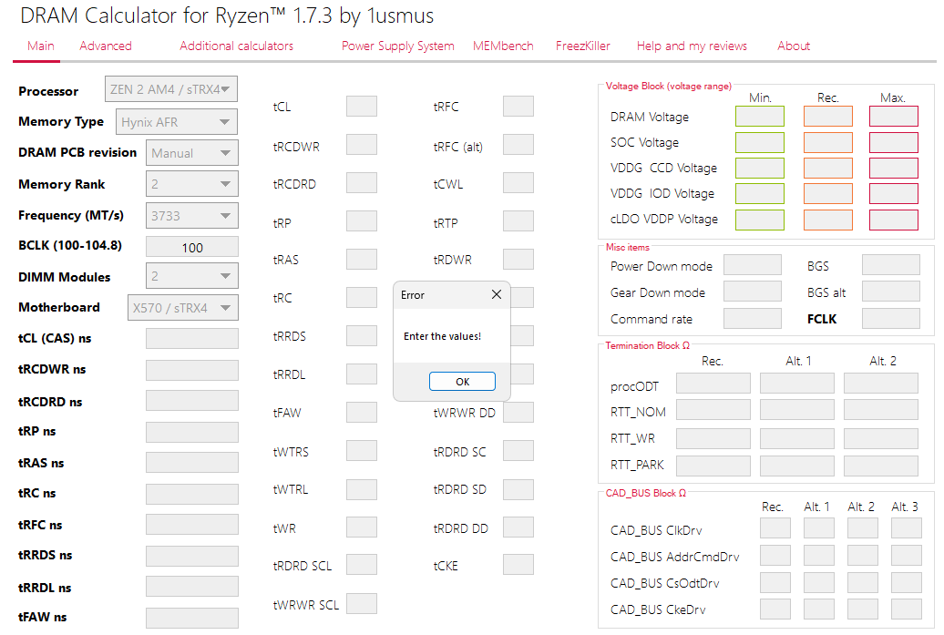Click the BCLK value field showing 100

pyautogui.click(x=192, y=248)
